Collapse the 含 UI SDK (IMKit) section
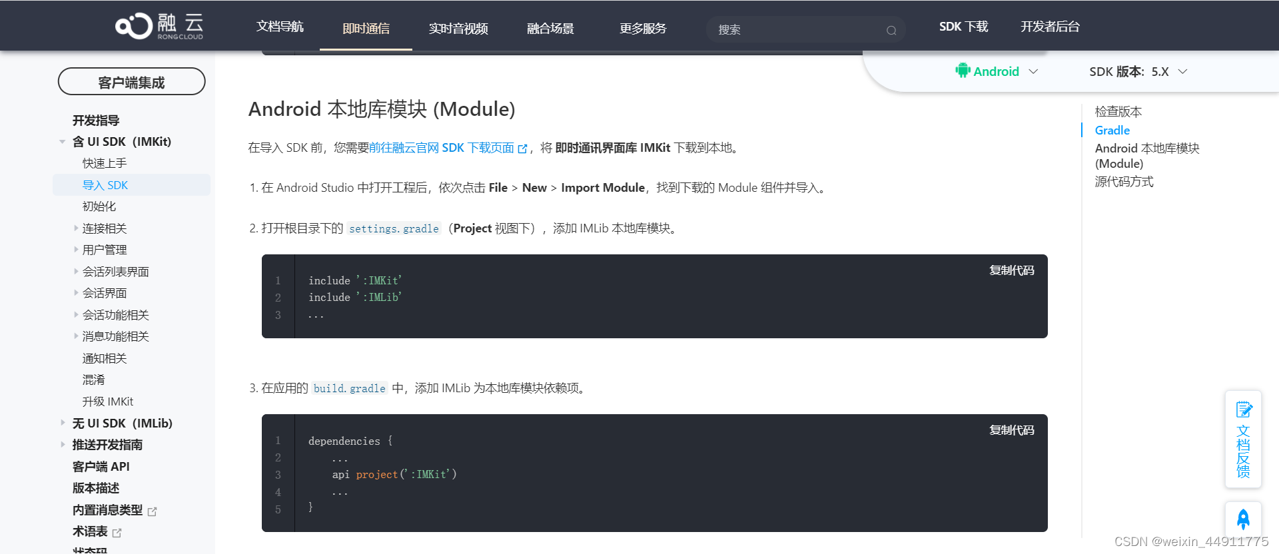 click(62, 142)
